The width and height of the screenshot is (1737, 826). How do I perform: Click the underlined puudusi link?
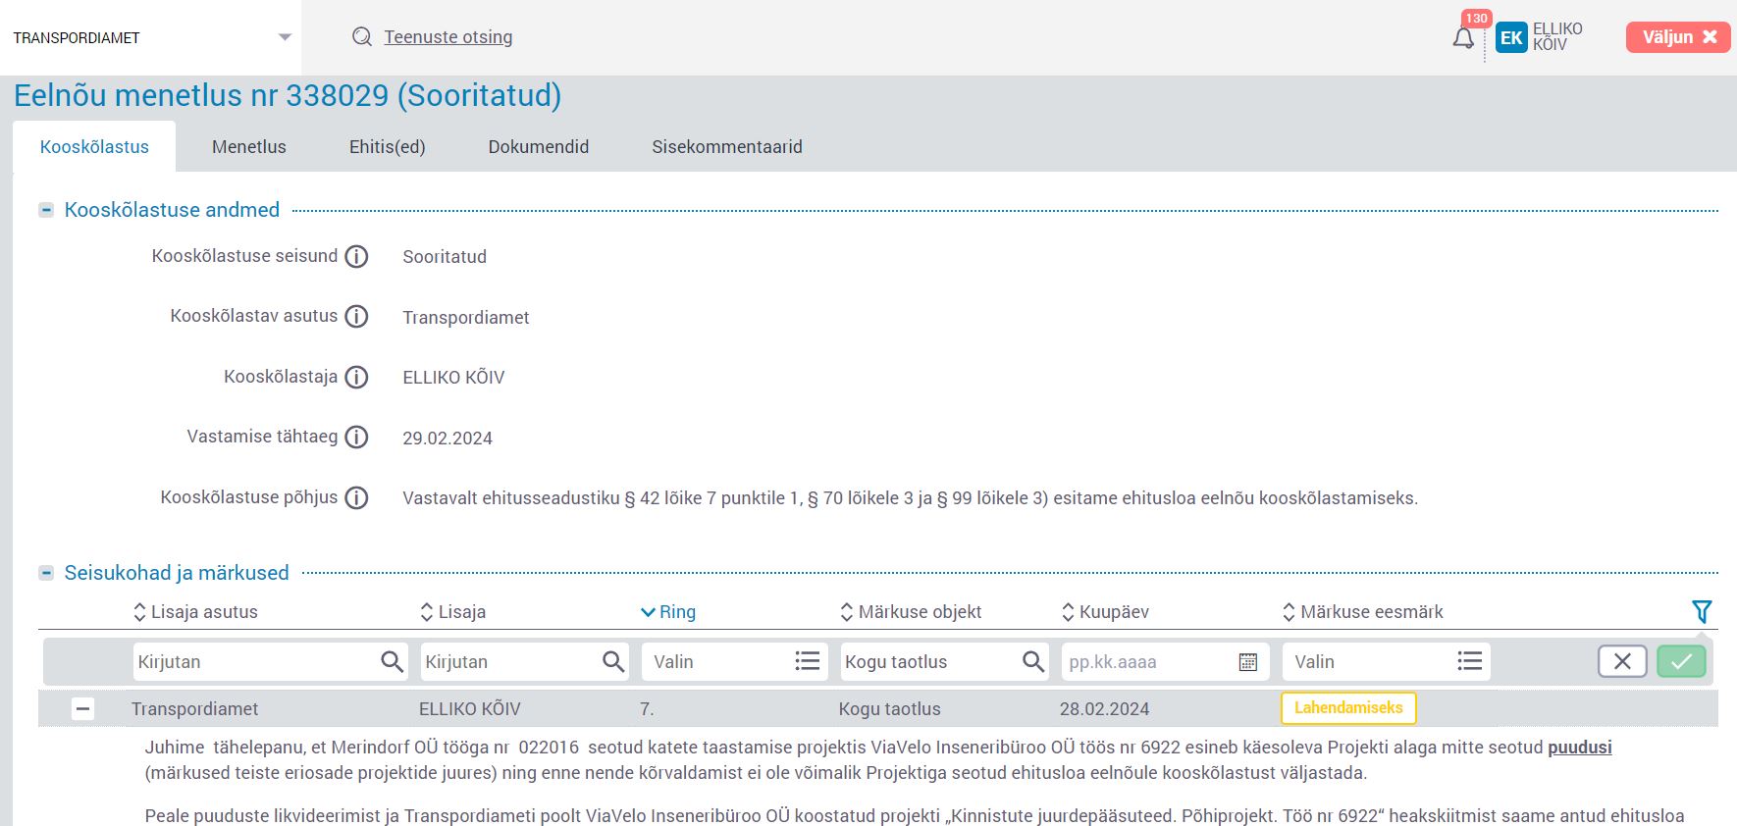tap(1579, 747)
